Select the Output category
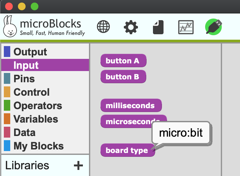 (x=30, y=52)
